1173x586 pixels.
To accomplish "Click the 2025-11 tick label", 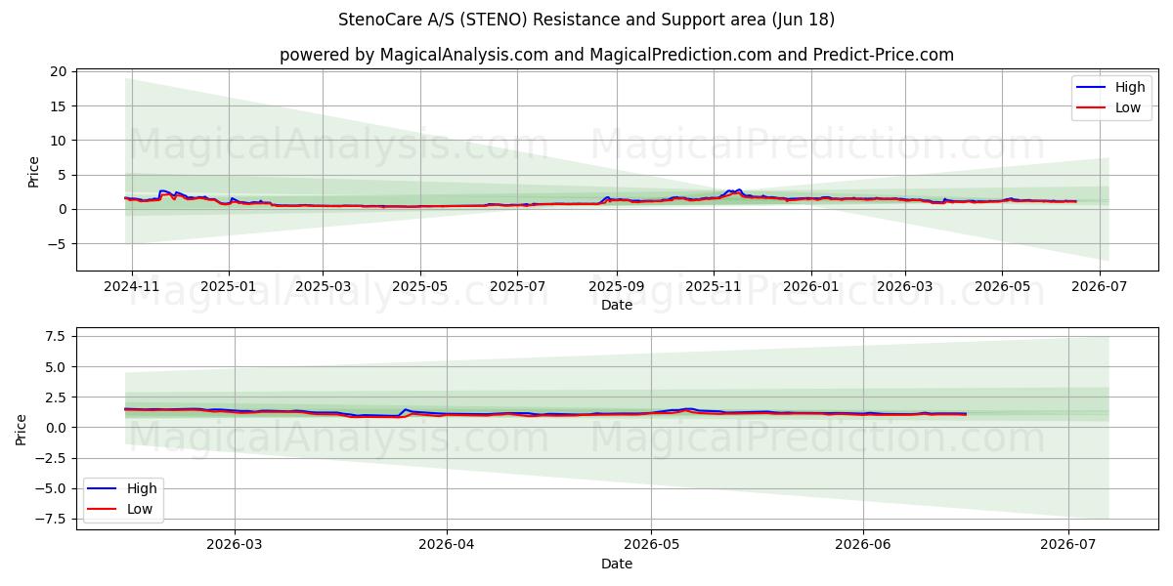I will pyautogui.click(x=714, y=286).
